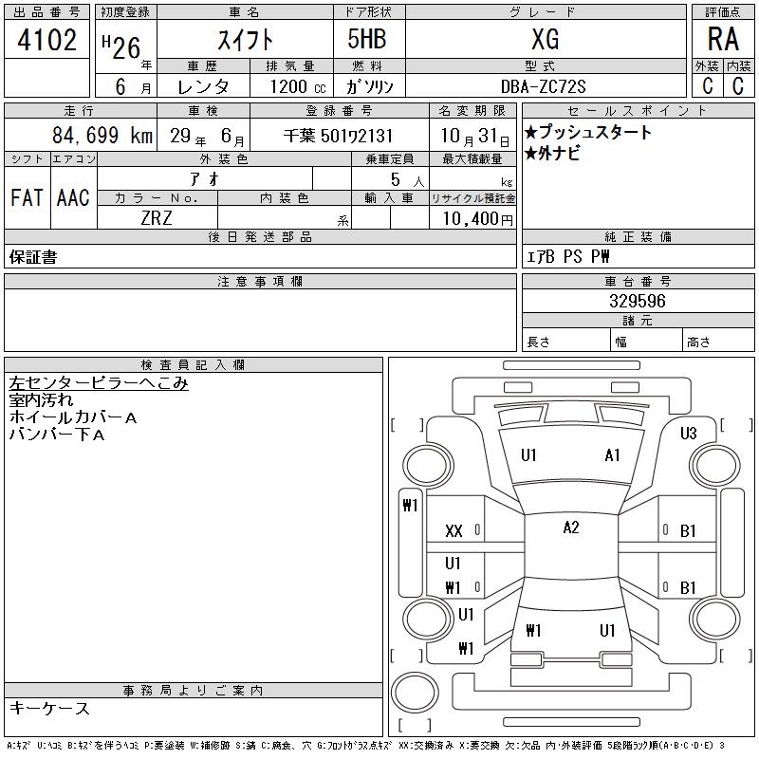Click the model code DBA-ZC72S
Image resolution: width=759 pixels, height=759 pixels.
pyautogui.click(x=544, y=85)
